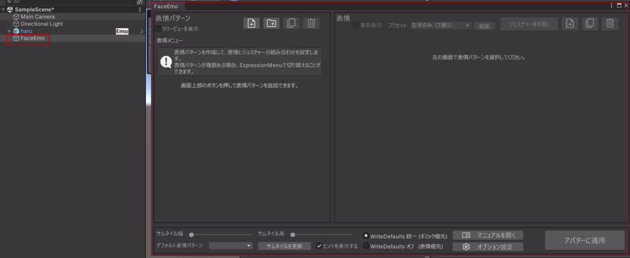Click the hint info icon
Screen dimensions: 630x258
pyautogui.click(x=166, y=61)
